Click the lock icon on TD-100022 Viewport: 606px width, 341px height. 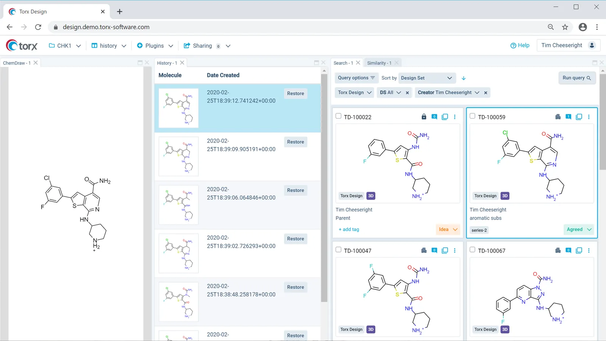424,117
